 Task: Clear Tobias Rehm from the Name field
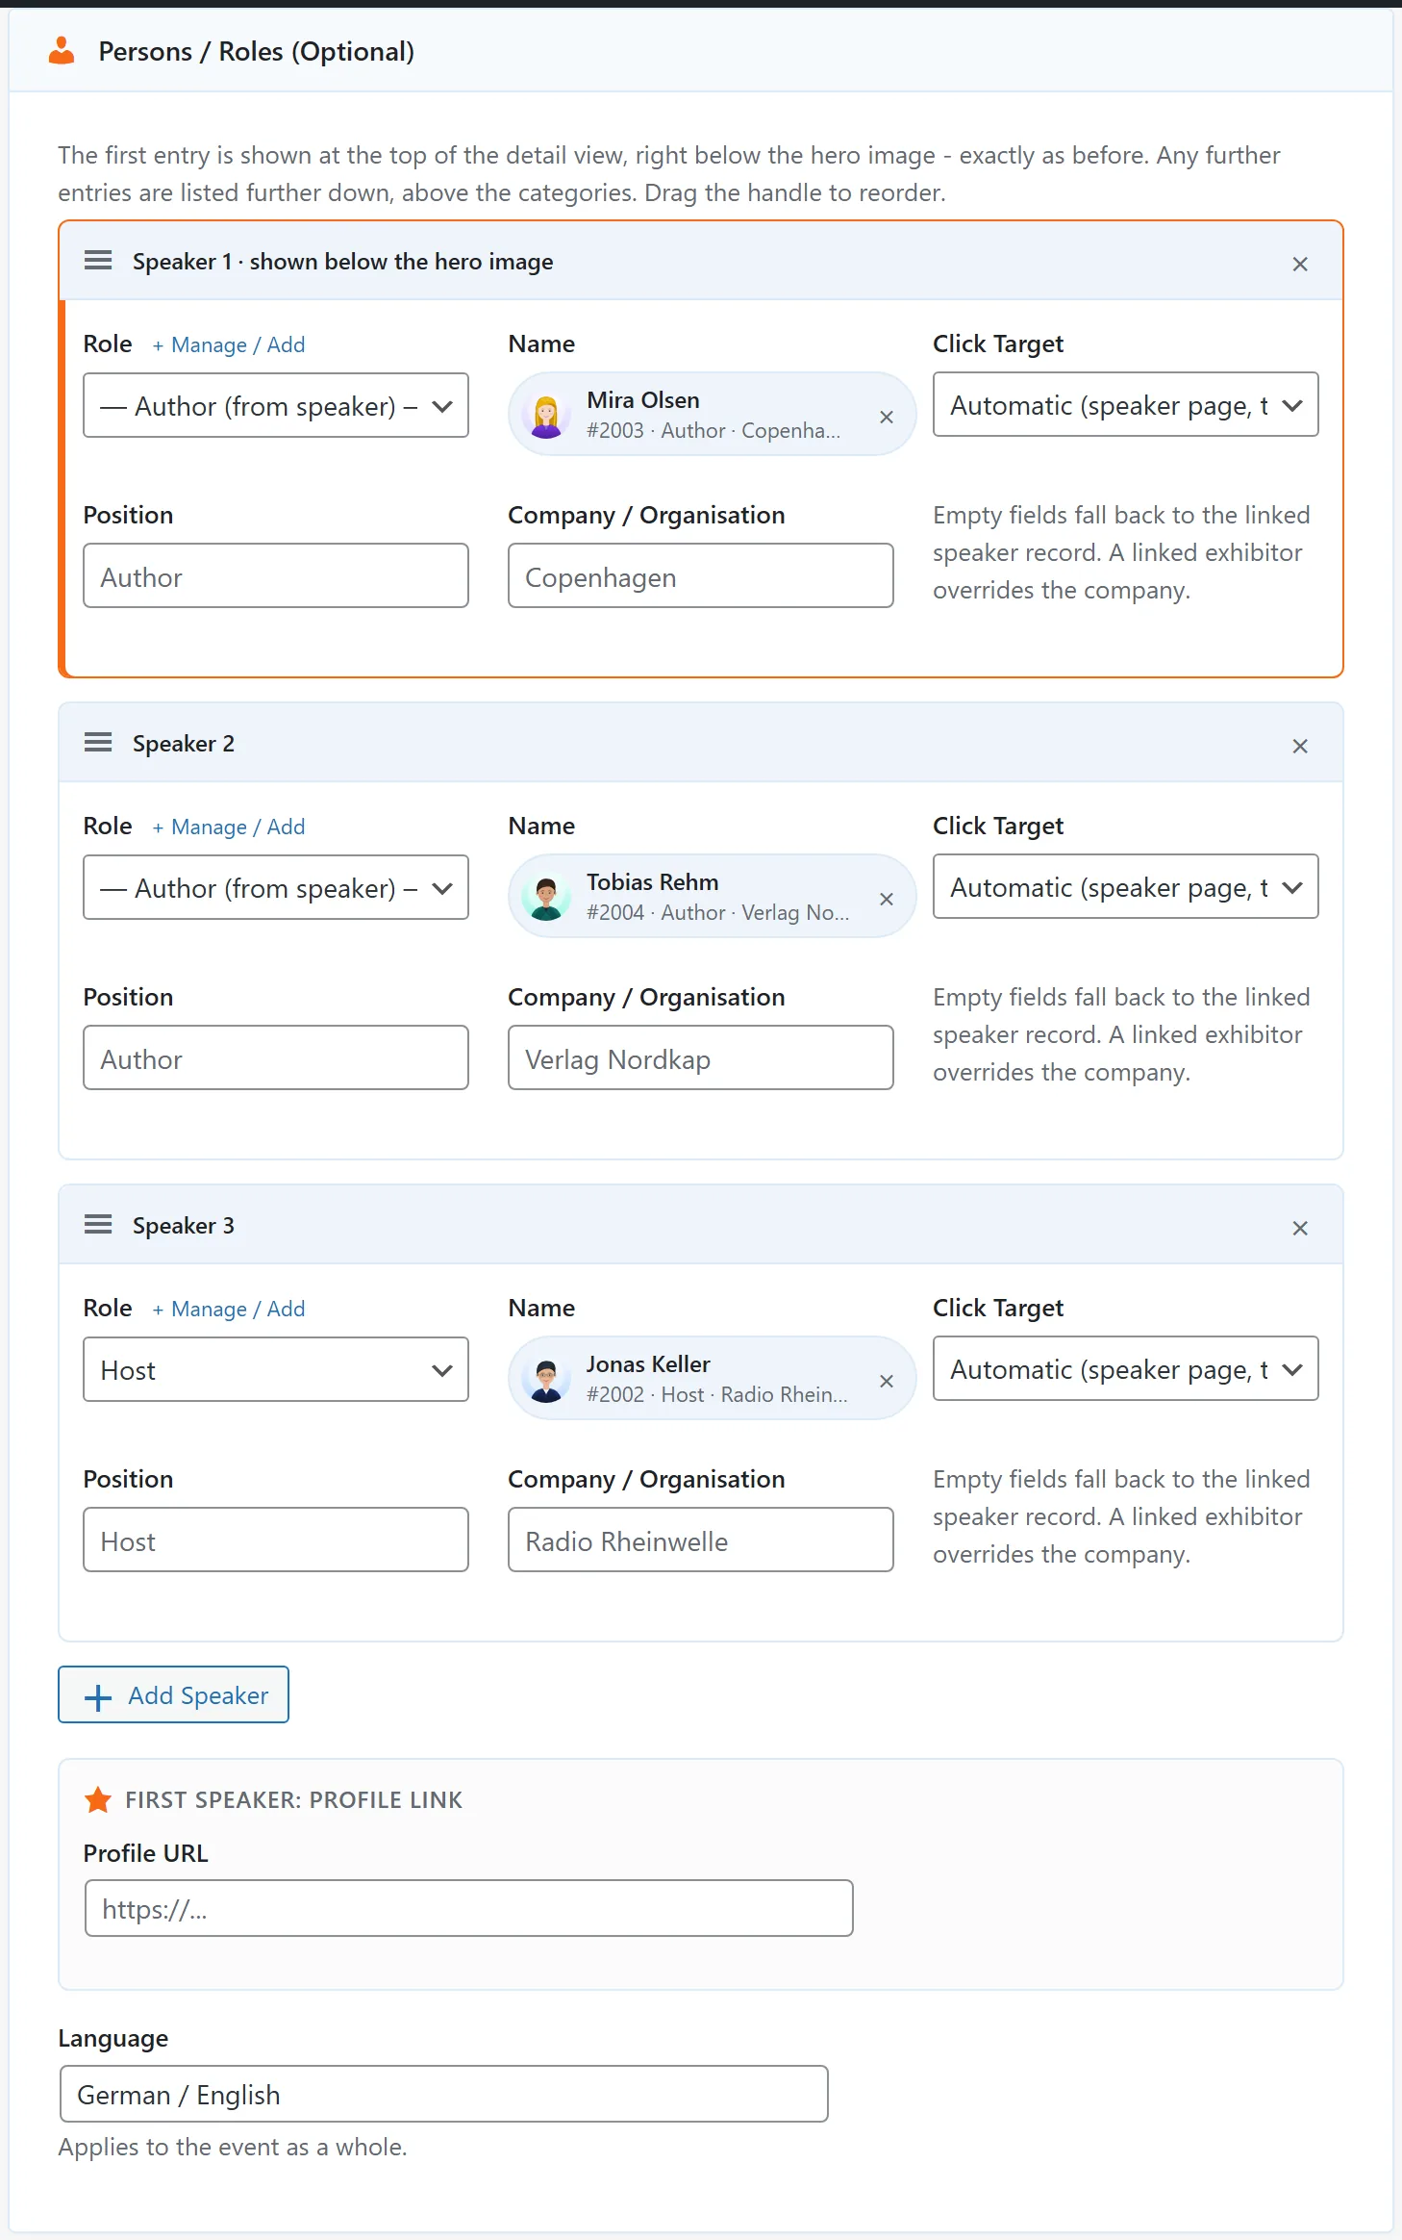(887, 899)
